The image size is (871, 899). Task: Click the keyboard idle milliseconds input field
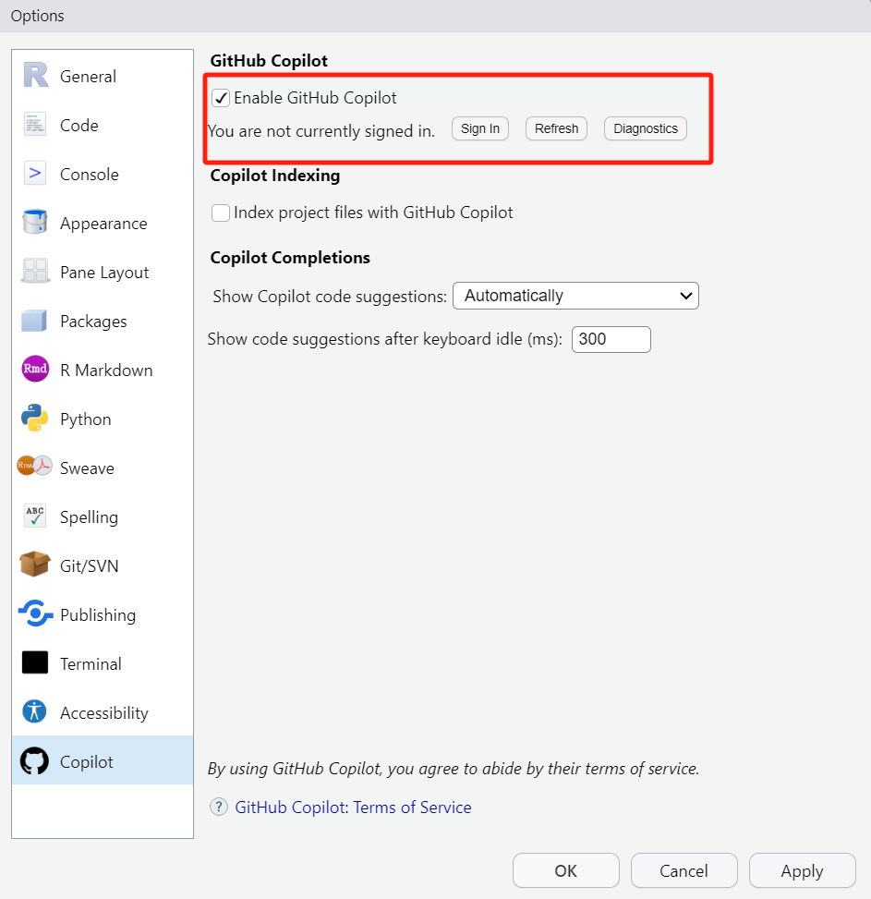click(x=611, y=339)
